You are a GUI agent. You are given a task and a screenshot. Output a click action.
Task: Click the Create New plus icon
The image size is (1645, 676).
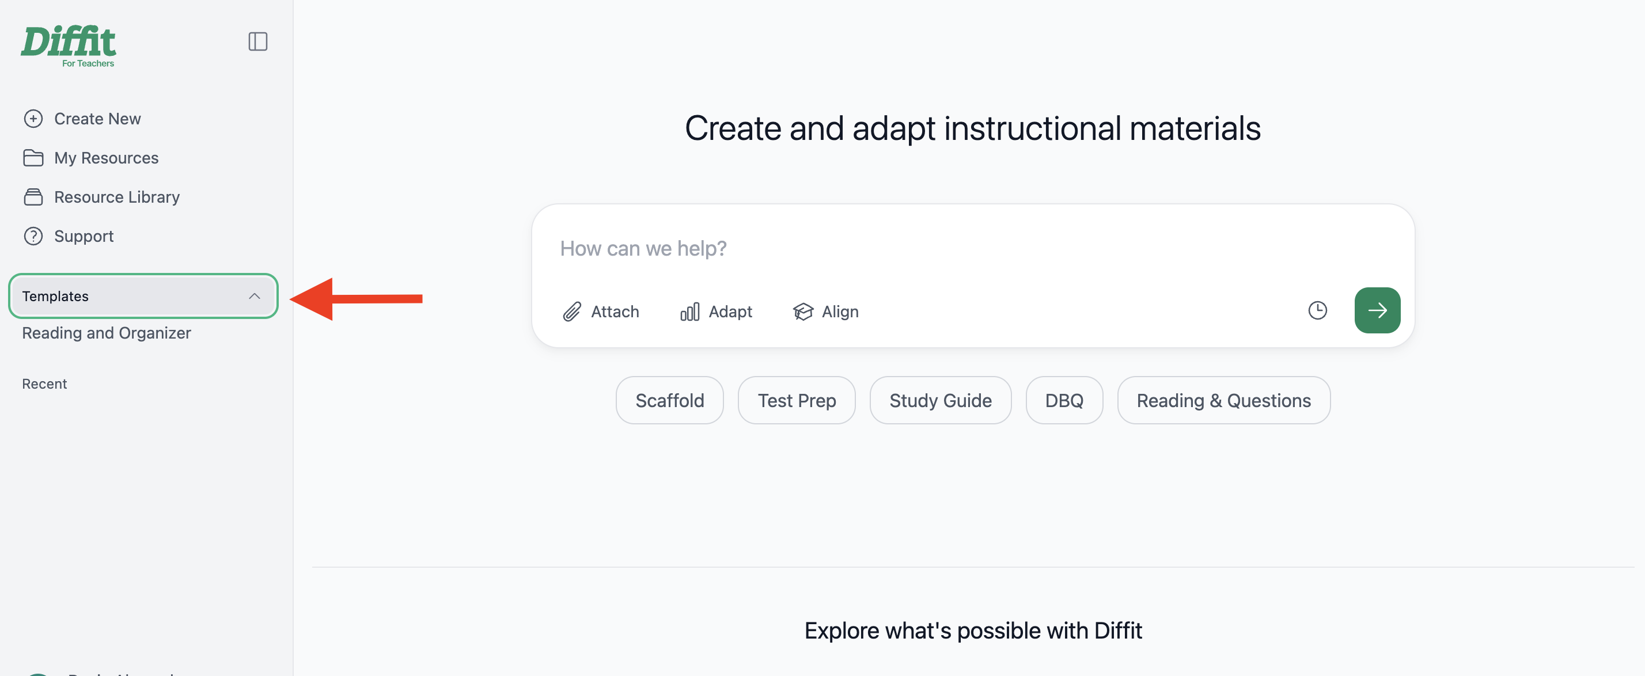pos(33,119)
